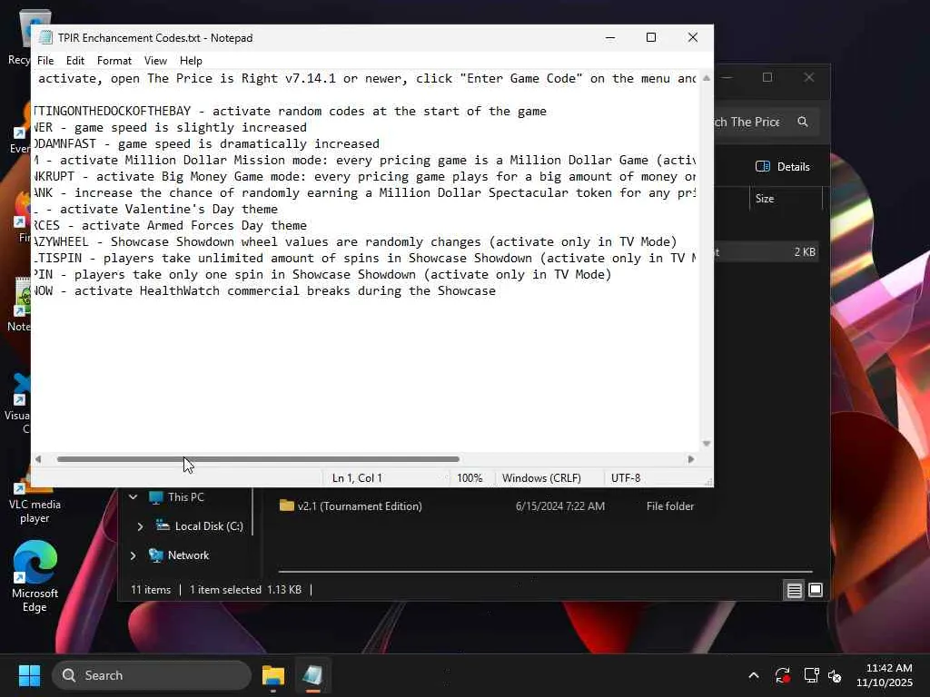This screenshot has height=697, width=930.
Task: Click the line mentioning HealthWatch commercial breaks
Action: 264,290
